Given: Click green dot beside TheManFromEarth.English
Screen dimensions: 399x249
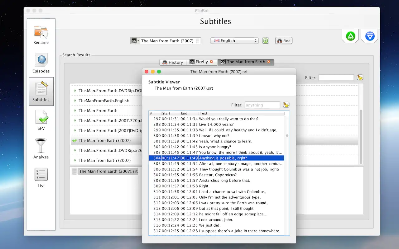Looking at the screenshot, I should (75, 101).
